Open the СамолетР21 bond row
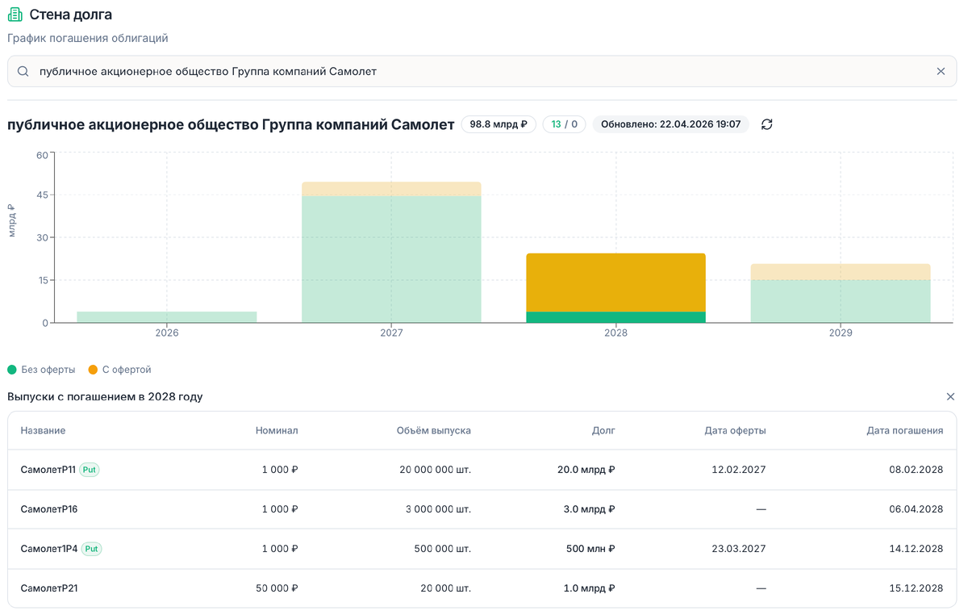 coord(482,588)
